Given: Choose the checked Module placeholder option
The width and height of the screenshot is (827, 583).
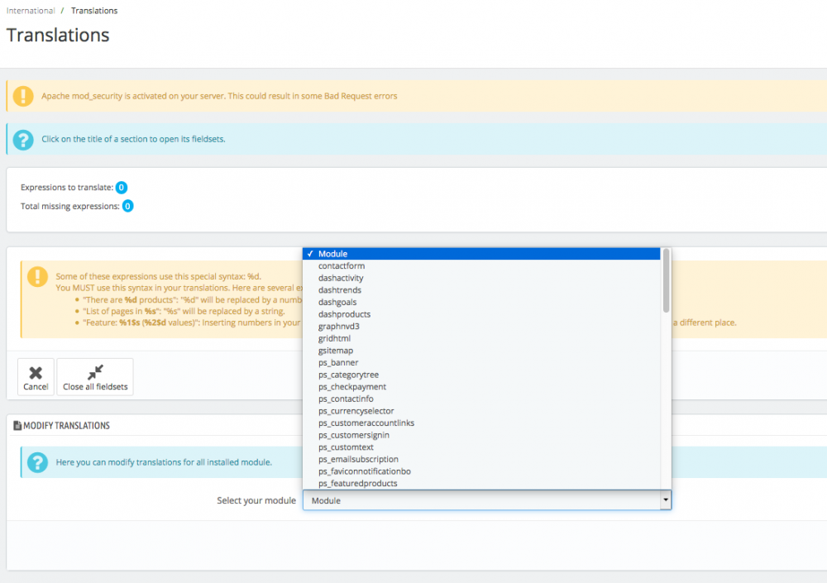Looking at the screenshot, I should pyautogui.click(x=481, y=254).
